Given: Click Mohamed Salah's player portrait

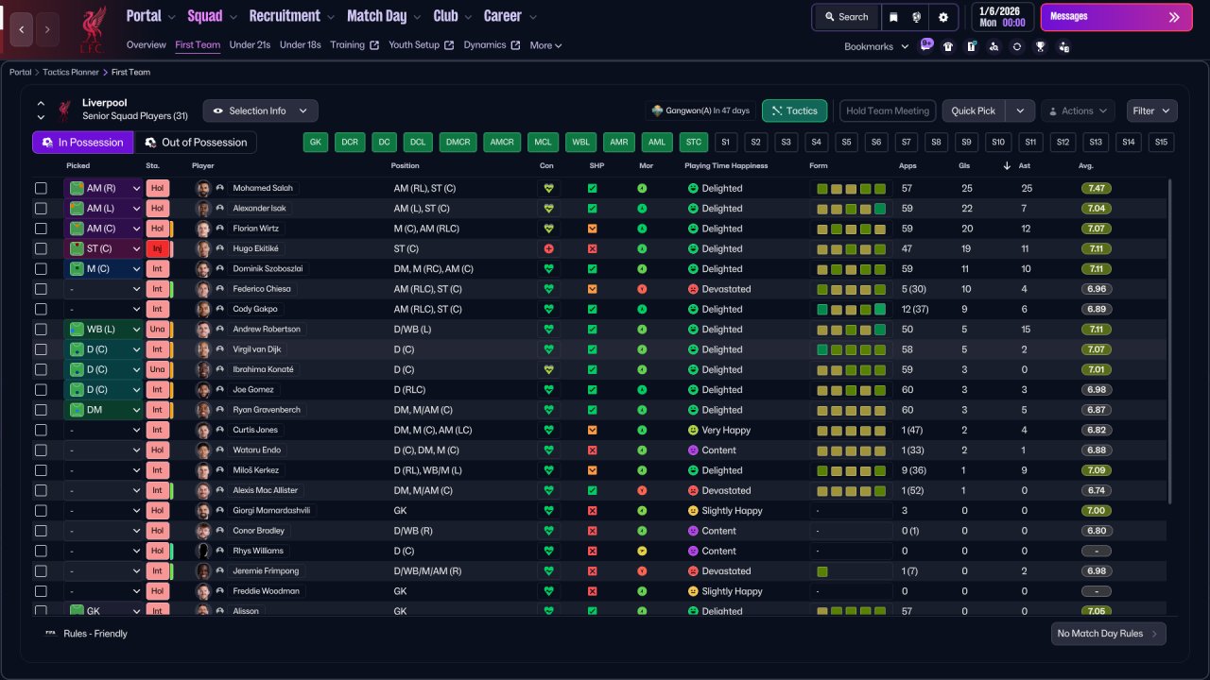Looking at the screenshot, I should pyautogui.click(x=202, y=188).
